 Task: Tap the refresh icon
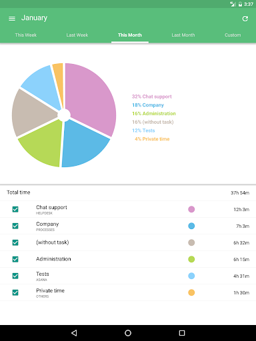click(x=245, y=19)
